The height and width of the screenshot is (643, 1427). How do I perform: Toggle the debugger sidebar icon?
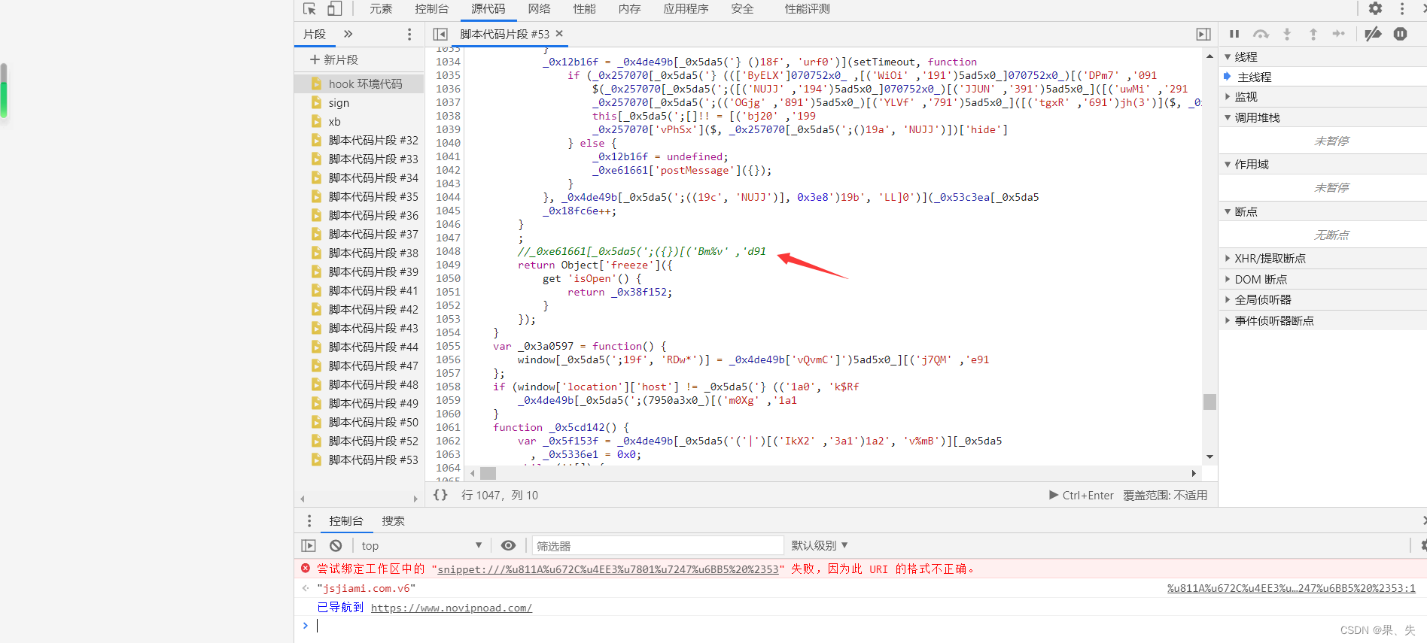[1203, 34]
